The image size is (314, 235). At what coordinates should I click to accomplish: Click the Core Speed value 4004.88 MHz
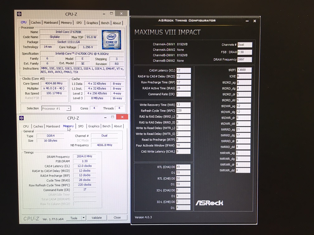coord(54,83)
